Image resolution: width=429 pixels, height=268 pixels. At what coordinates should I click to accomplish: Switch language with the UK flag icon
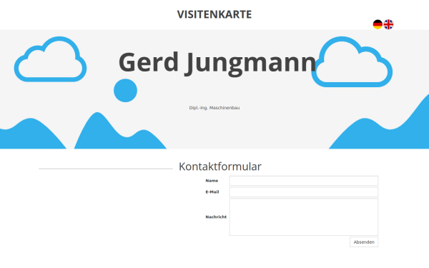pyautogui.click(x=388, y=24)
